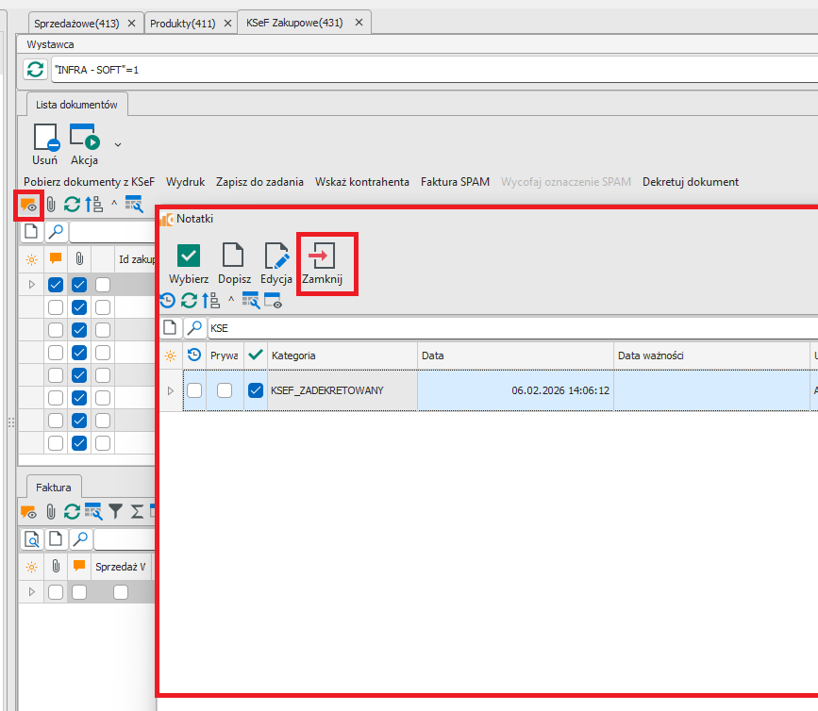
Task: Refresh the Wystawca filter with green arrows
Action: point(35,70)
